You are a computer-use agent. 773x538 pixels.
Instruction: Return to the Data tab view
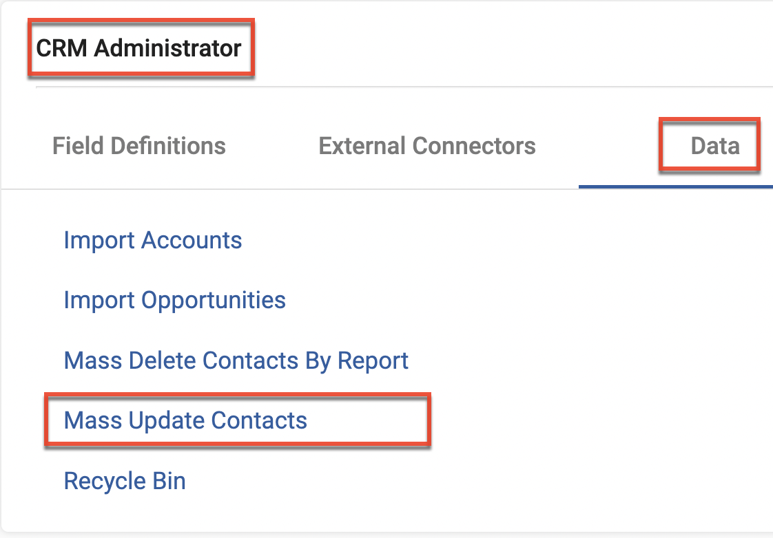pyautogui.click(x=710, y=145)
